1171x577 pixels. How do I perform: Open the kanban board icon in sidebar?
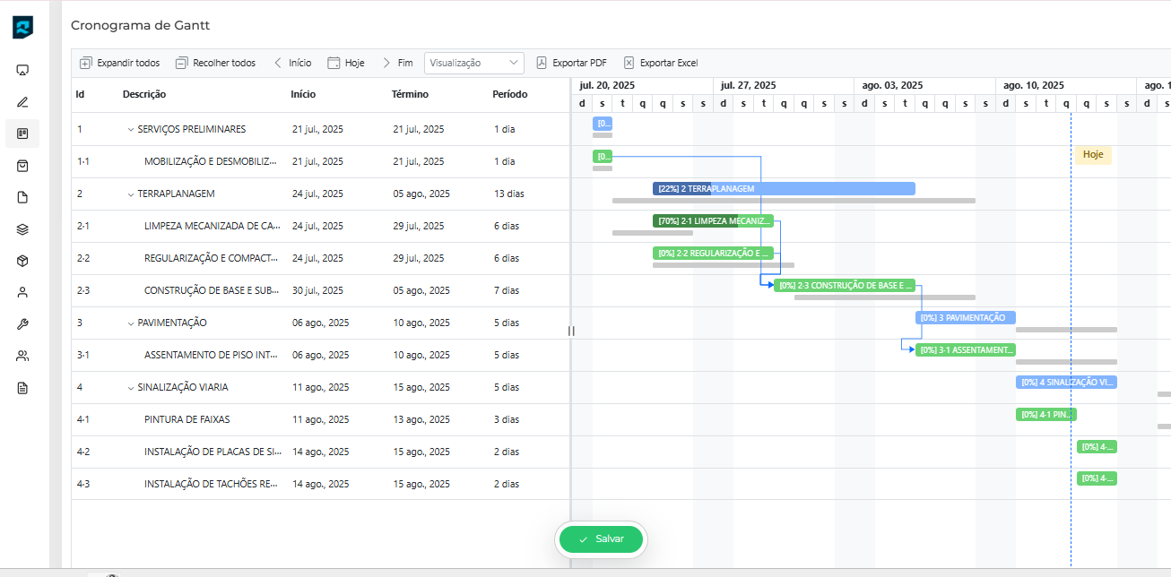click(22, 133)
